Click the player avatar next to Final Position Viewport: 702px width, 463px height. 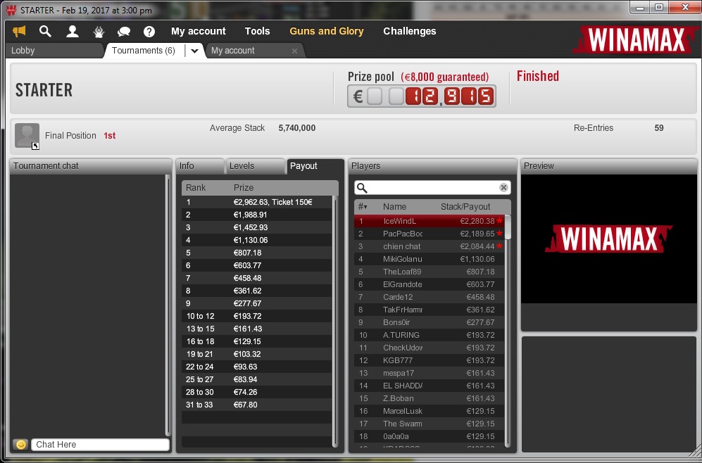click(27, 135)
